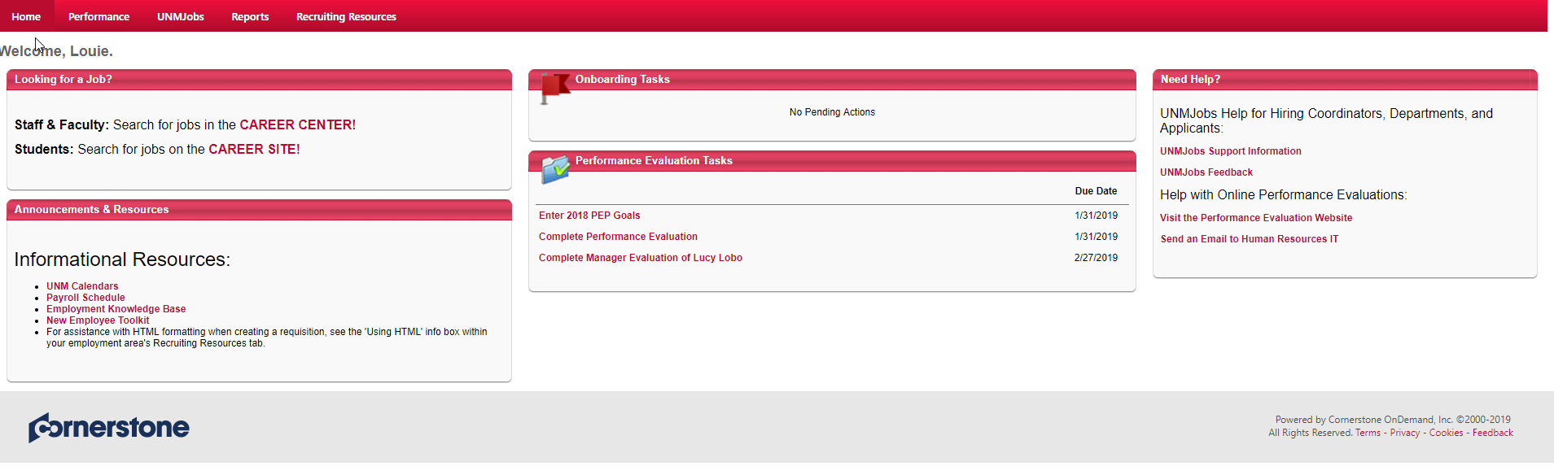Image resolution: width=1554 pixels, height=475 pixels.
Task: Open Recruiting Resources menu
Action: tap(346, 16)
